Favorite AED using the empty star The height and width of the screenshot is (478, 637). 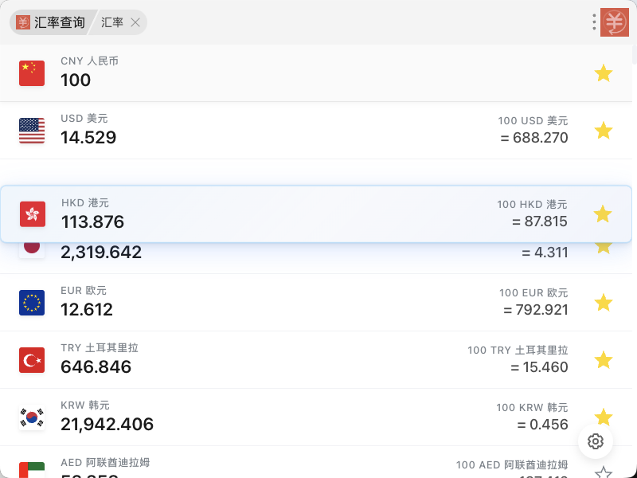[604, 472]
